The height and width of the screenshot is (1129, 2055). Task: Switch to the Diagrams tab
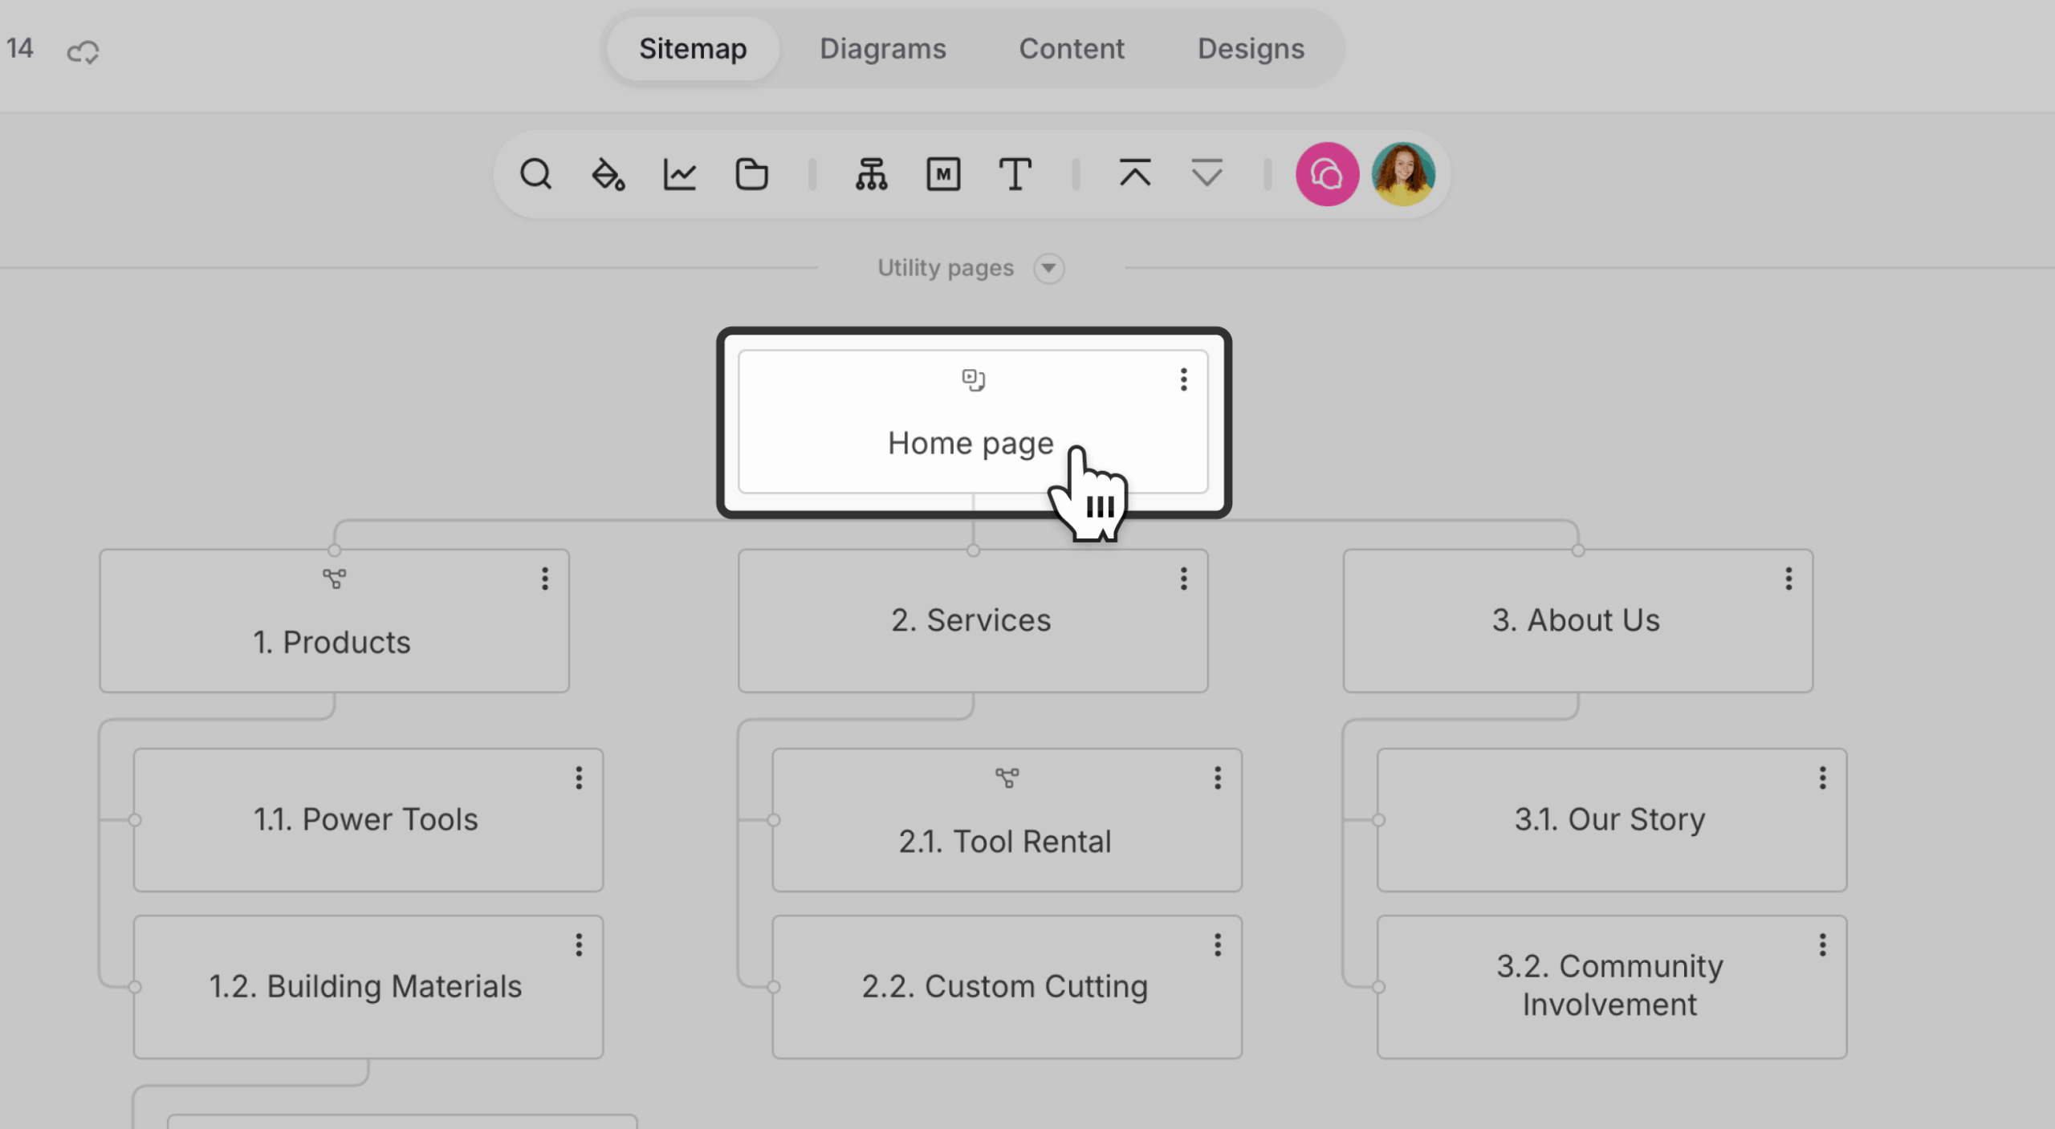(882, 49)
